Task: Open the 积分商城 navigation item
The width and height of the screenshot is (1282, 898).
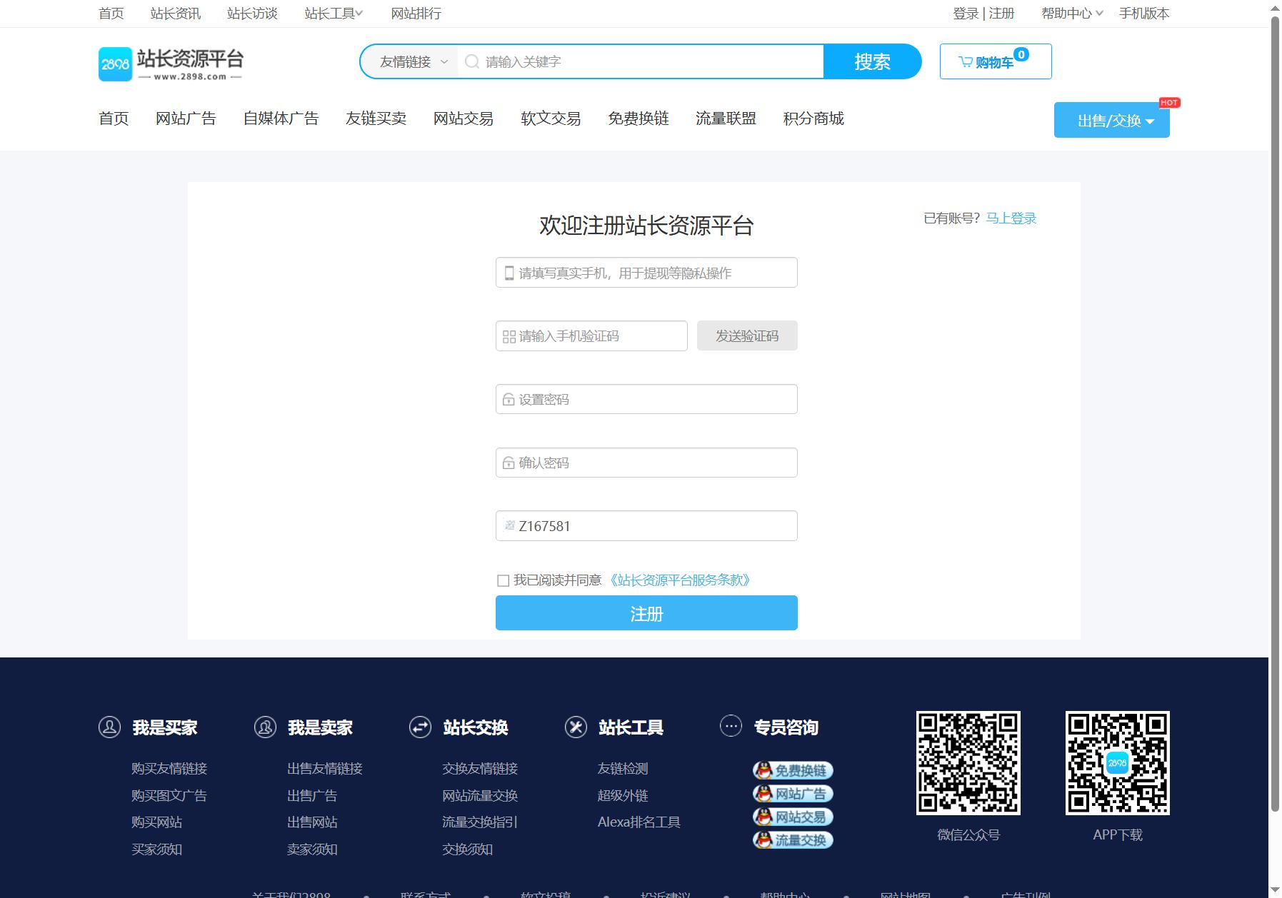Action: 813,118
